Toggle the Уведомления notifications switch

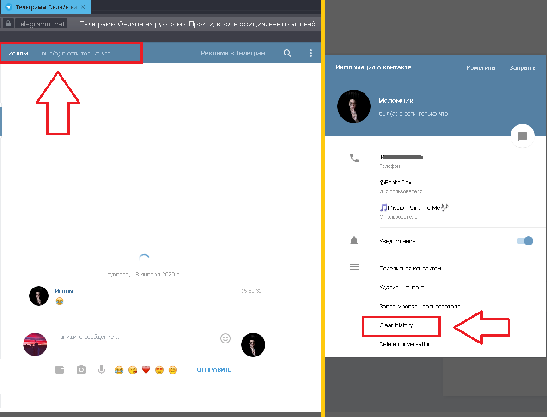(x=525, y=241)
